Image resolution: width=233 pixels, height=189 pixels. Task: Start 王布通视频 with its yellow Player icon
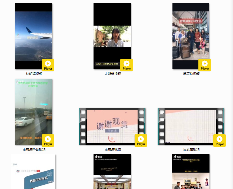point(141,140)
